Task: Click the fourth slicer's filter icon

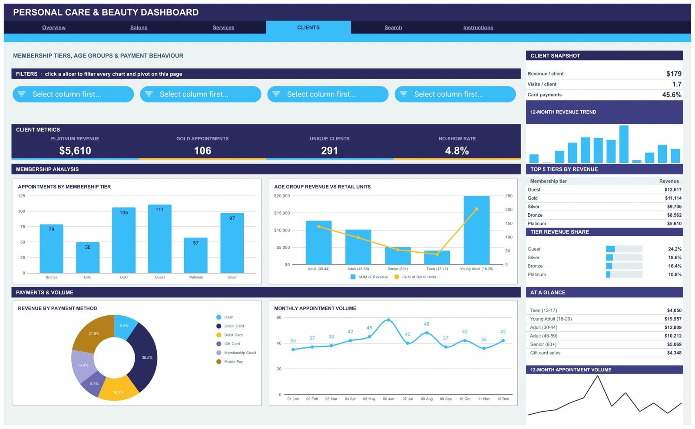Action: click(x=404, y=94)
